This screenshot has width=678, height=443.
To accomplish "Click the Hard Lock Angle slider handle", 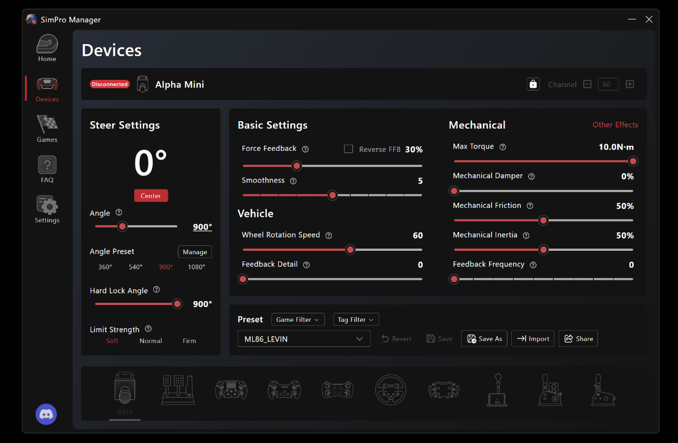I will tap(177, 304).
